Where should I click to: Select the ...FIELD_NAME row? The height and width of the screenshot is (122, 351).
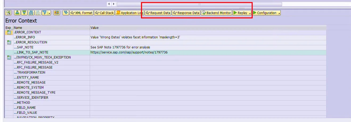pos(166,108)
